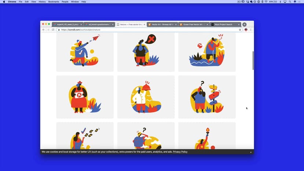Click the Wi-Fi icon in the menu bar
Screen dimensions: 304x171
point(266,2)
